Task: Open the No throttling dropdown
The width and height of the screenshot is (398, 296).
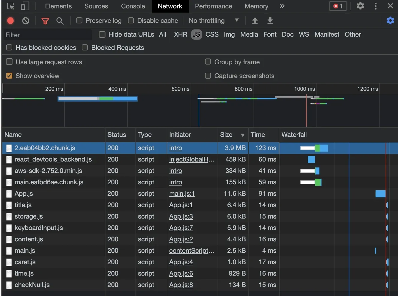Action: coord(214,20)
